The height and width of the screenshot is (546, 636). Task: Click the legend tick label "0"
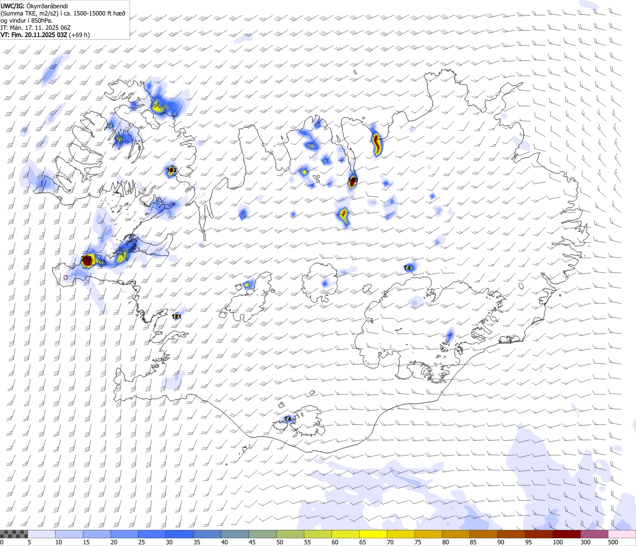coord(2,542)
